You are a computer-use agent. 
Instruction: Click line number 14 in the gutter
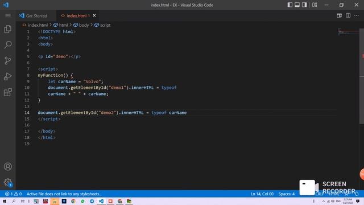click(x=27, y=113)
